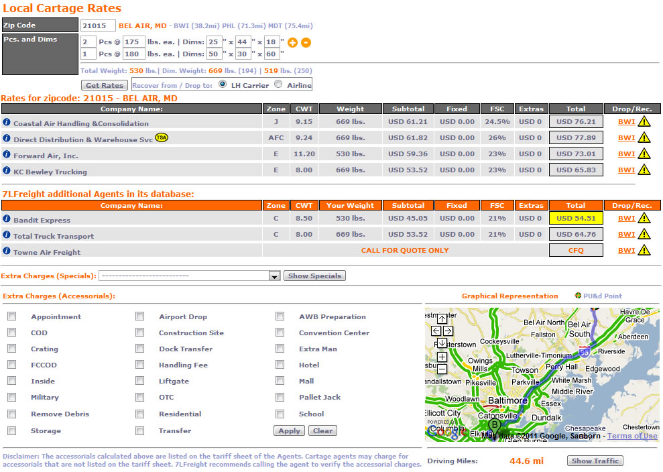Open info icon for KC Bewley Trucking
663x472 pixels.
click(6, 170)
